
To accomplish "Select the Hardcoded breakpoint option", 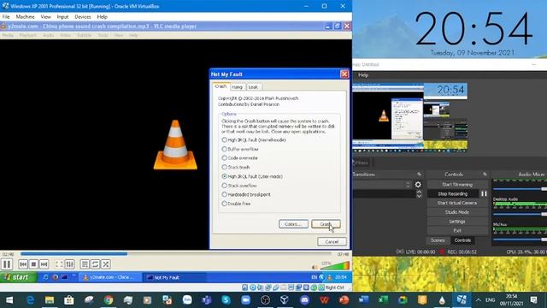I will 246,194.
